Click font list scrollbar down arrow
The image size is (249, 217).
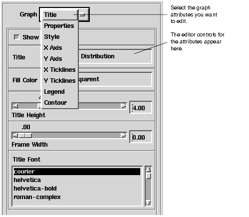(x=148, y=203)
